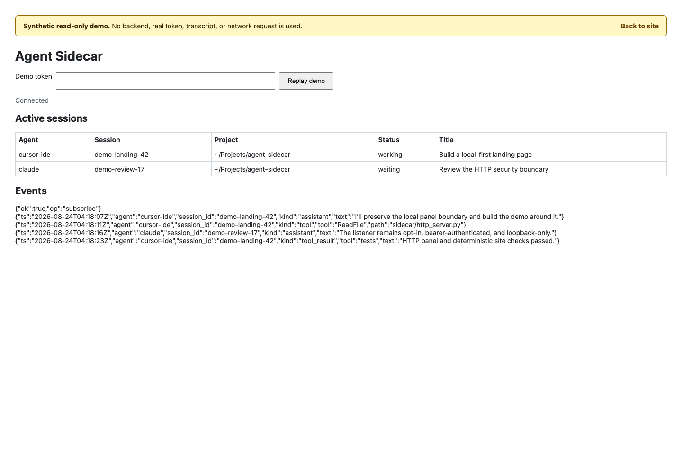The height and width of the screenshot is (455, 682).
Task: Click the Connected status text
Action: [x=32, y=100]
